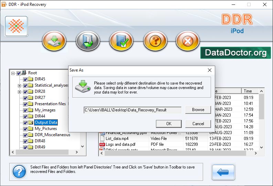This screenshot has width=273, height=186.
Task: Click file list scroll right arrow
Action: [x=255, y=153]
